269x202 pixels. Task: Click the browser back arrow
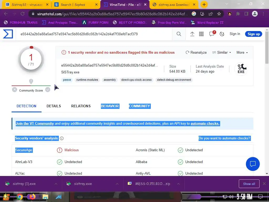point(6,14)
